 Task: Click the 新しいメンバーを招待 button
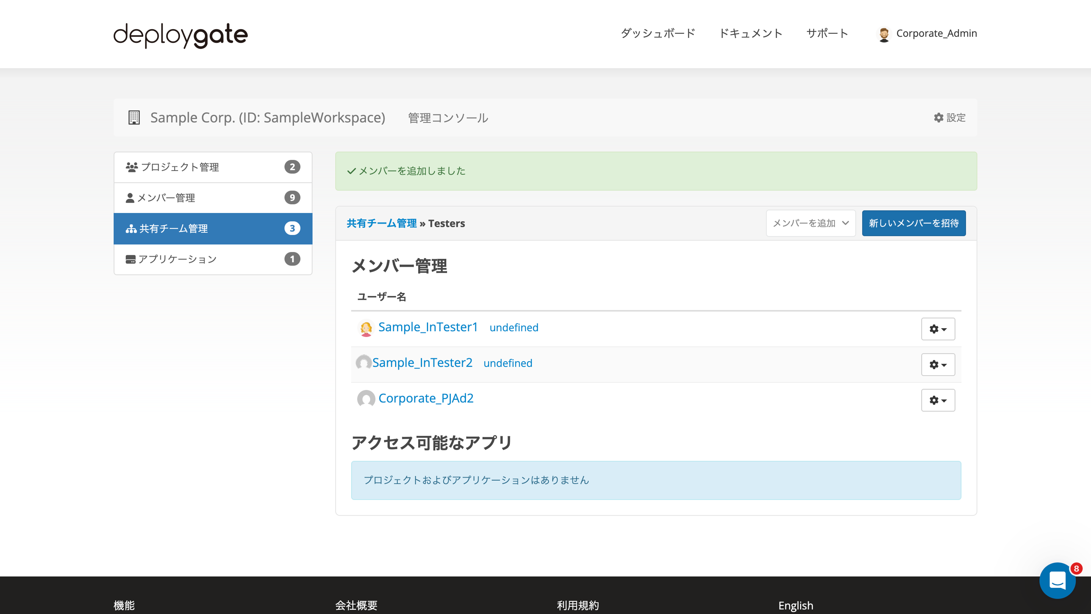914,223
